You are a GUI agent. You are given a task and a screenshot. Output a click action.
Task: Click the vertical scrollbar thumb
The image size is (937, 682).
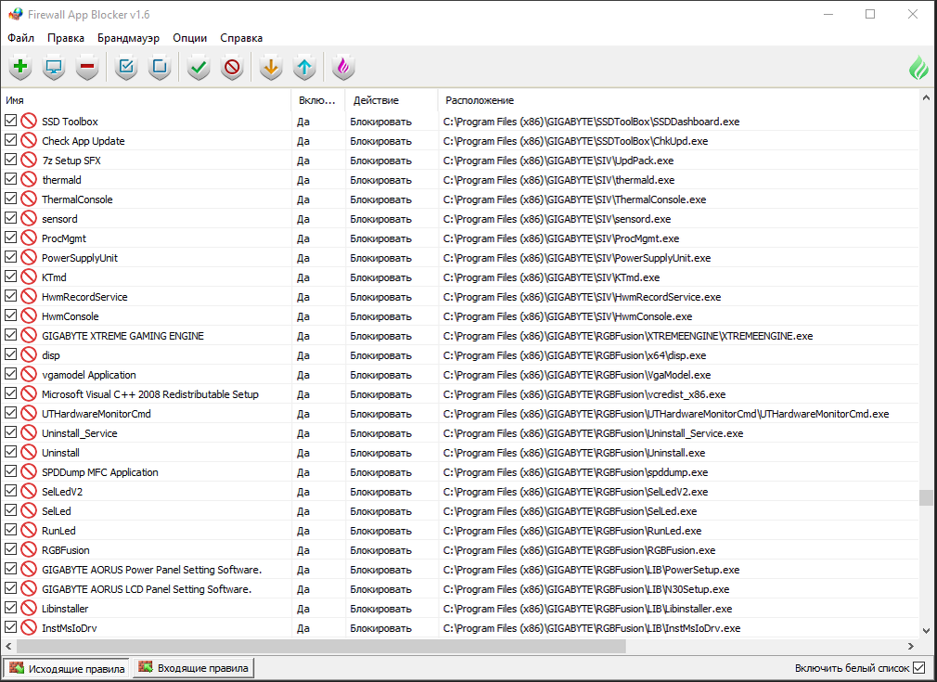tap(926, 497)
